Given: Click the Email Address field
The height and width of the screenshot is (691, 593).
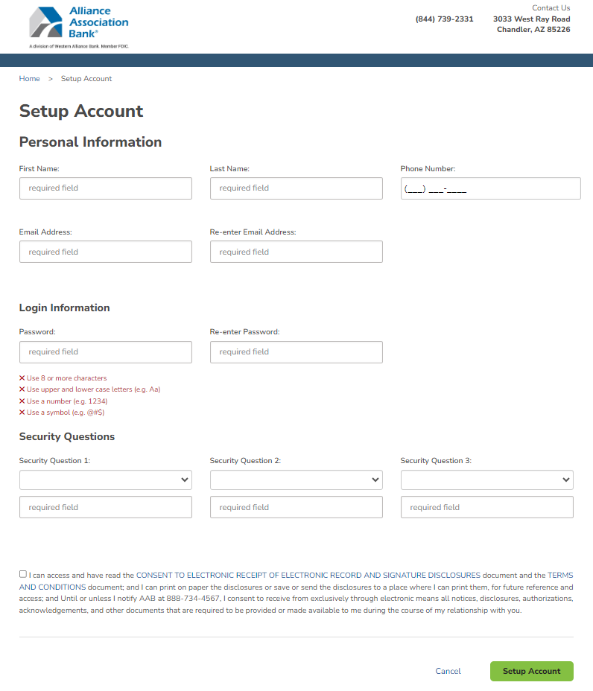Looking at the screenshot, I should click(x=105, y=252).
